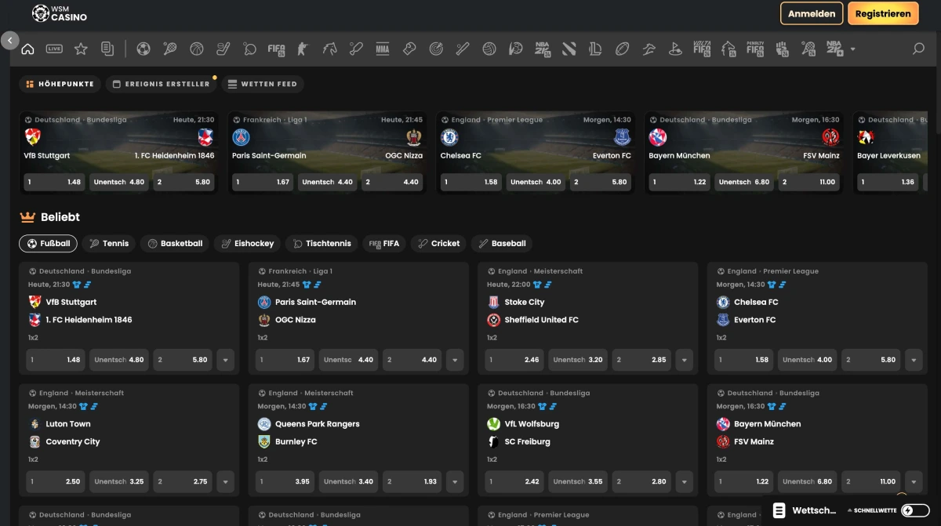Open the Sheffield United FC team name

(x=542, y=320)
